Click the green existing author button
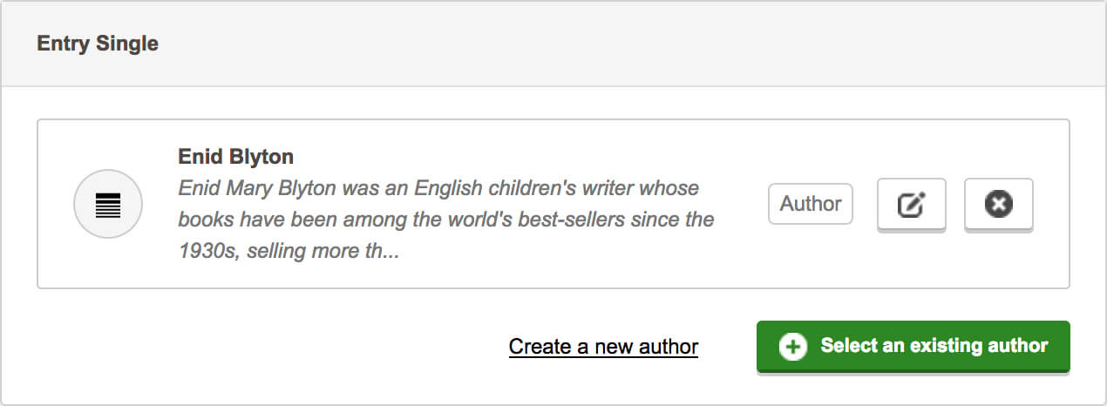1107x406 pixels. 913,347
